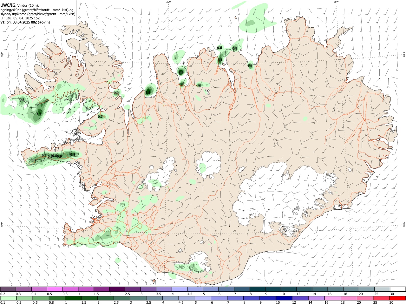Select the lavender rain swatch labeled 14
Image resolution: width=406 pixels, height=305 pixels.
(x=317, y=298)
